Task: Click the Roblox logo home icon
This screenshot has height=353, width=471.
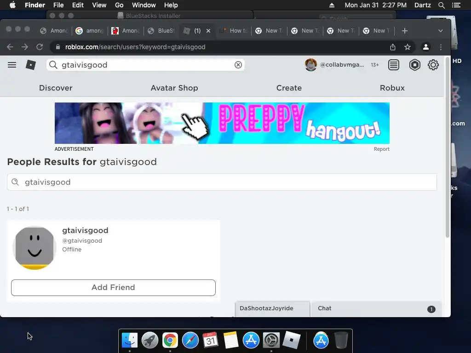Action: [31, 65]
